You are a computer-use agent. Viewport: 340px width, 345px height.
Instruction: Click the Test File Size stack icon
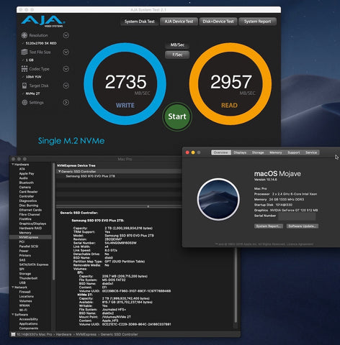point(24,52)
